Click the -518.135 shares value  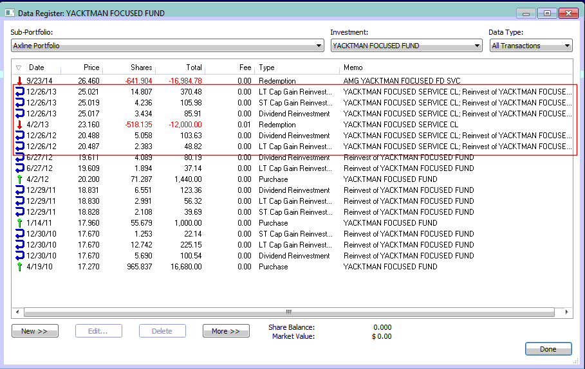tap(138, 125)
